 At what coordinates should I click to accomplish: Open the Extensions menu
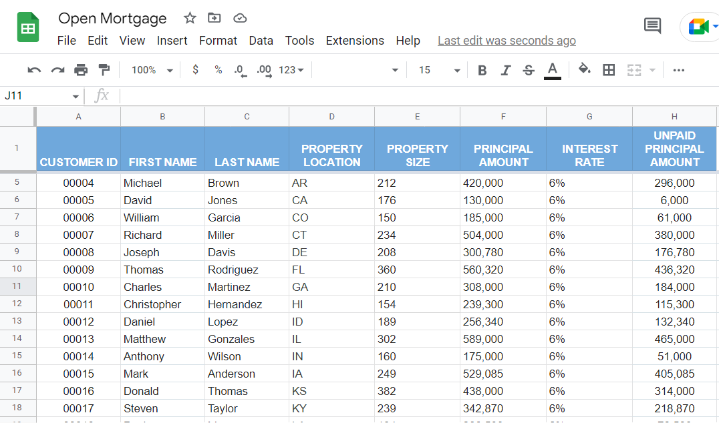click(355, 41)
